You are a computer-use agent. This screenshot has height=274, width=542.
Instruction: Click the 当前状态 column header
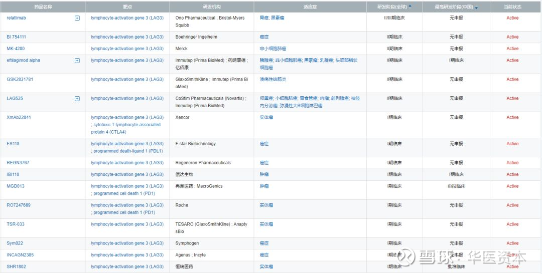(x=512, y=7)
